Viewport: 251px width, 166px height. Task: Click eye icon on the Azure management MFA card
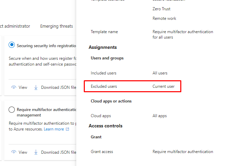coord(14,152)
